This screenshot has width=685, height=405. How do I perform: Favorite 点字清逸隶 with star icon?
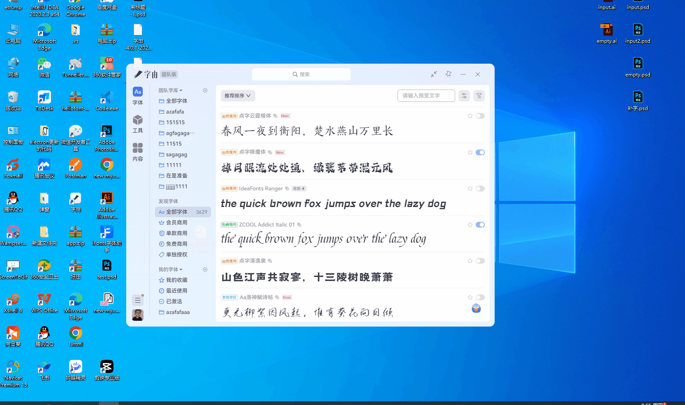click(x=470, y=261)
